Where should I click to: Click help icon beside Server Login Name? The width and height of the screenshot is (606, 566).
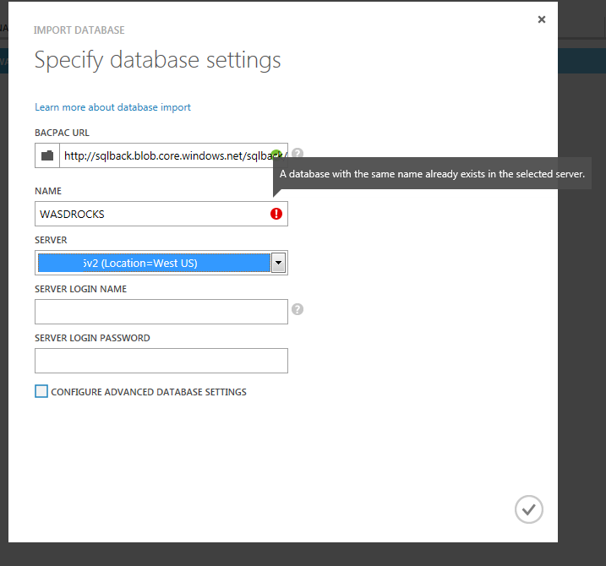tap(298, 309)
